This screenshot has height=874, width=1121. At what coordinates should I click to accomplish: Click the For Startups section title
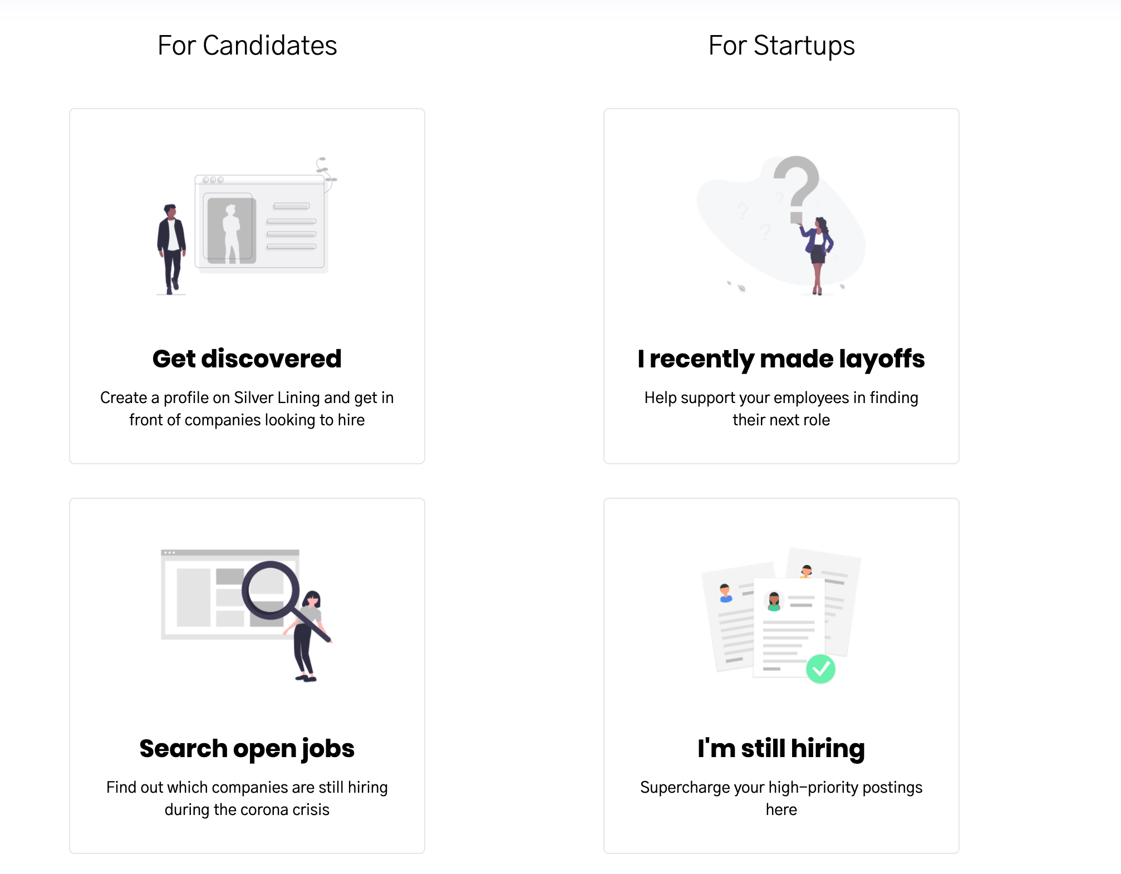click(781, 46)
